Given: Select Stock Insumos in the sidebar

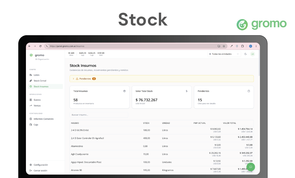Looking at the screenshot, I should [45, 87].
